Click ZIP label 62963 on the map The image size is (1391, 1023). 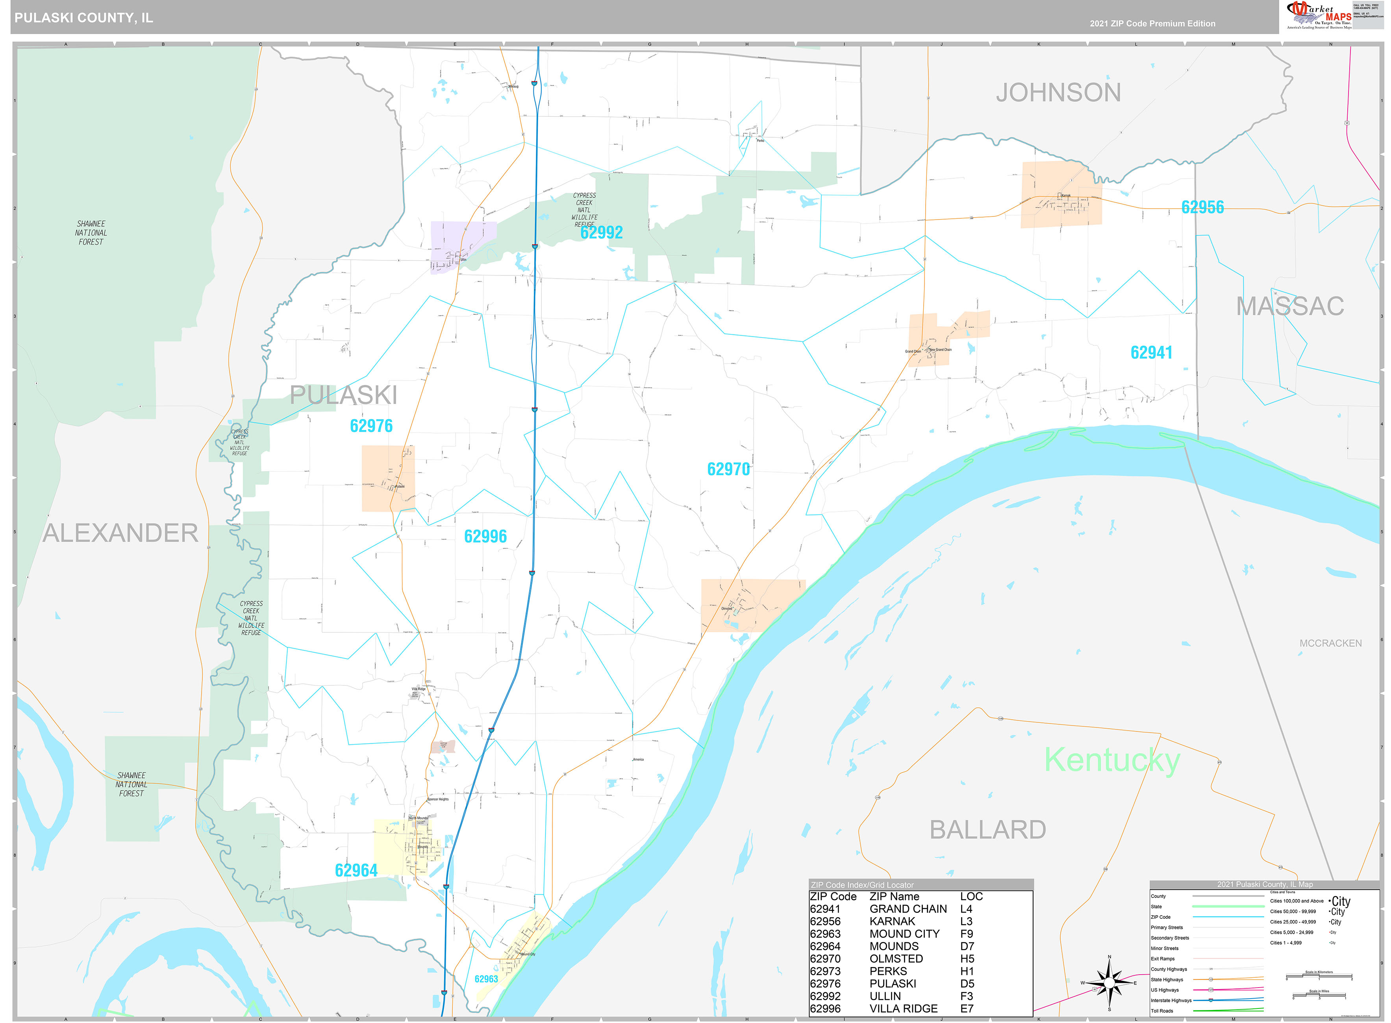click(486, 979)
